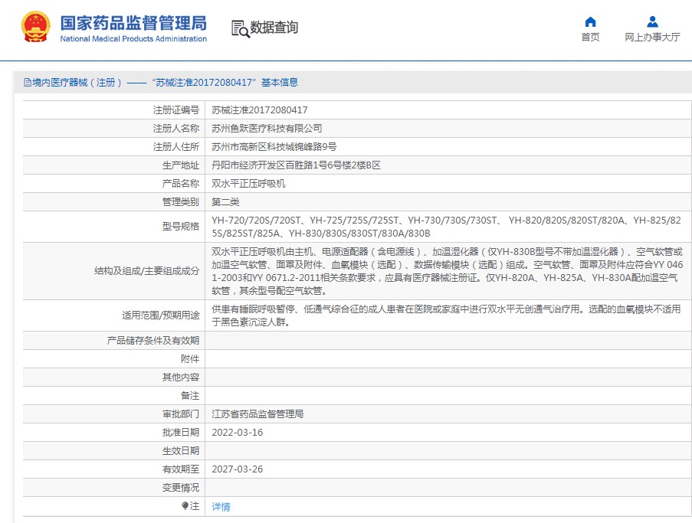
Task: Click the national emblem logo
Action: coord(36,27)
